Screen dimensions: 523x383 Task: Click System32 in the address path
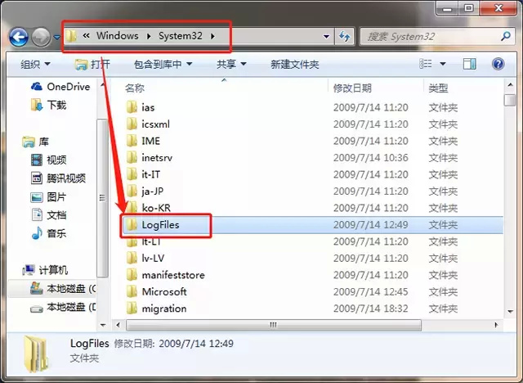tap(180, 36)
